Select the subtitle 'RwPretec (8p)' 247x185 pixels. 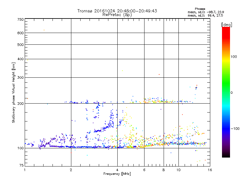(x=117, y=15)
